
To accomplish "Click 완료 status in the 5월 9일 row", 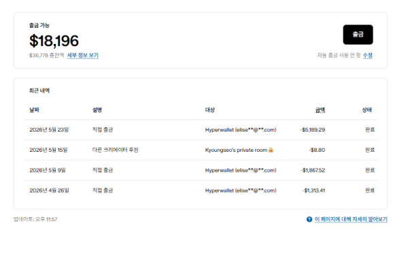I will pos(370,170).
